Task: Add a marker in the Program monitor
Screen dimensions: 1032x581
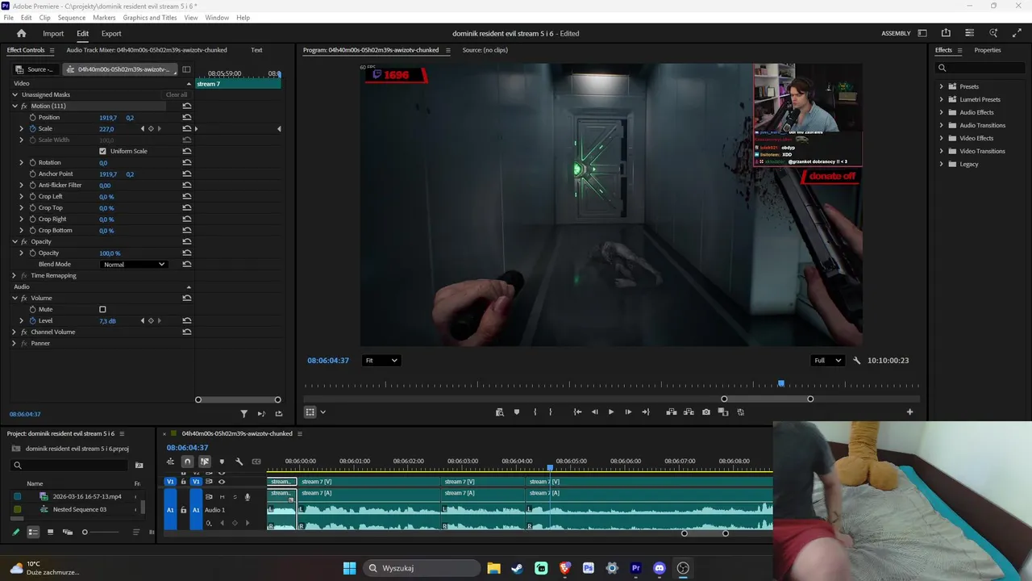Action: (517, 412)
